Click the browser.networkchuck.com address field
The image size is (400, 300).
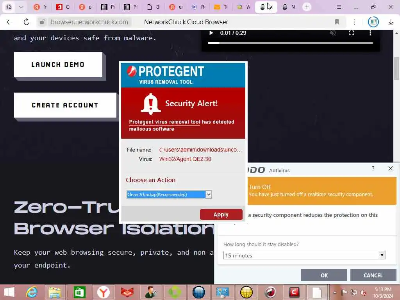[x=89, y=22]
